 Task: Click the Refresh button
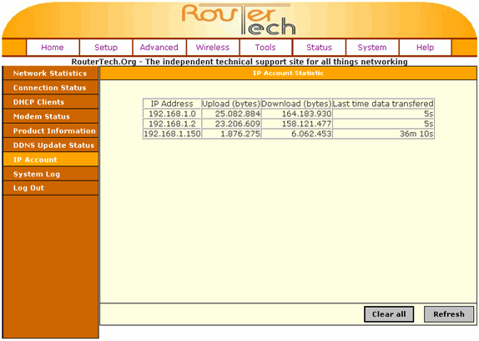pyautogui.click(x=449, y=314)
